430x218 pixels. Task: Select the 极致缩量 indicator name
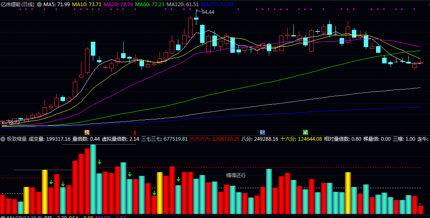coord(17,139)
